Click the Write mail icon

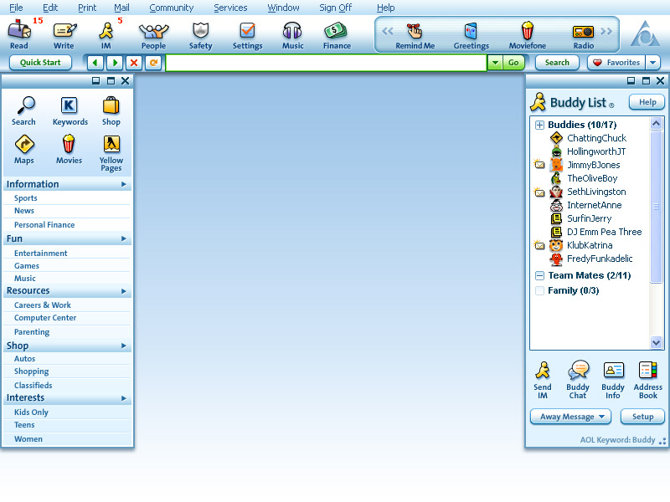[x=64, y=31]
